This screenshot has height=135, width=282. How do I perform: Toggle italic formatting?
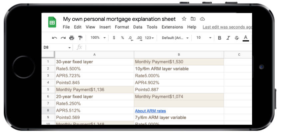click(228, 38)
